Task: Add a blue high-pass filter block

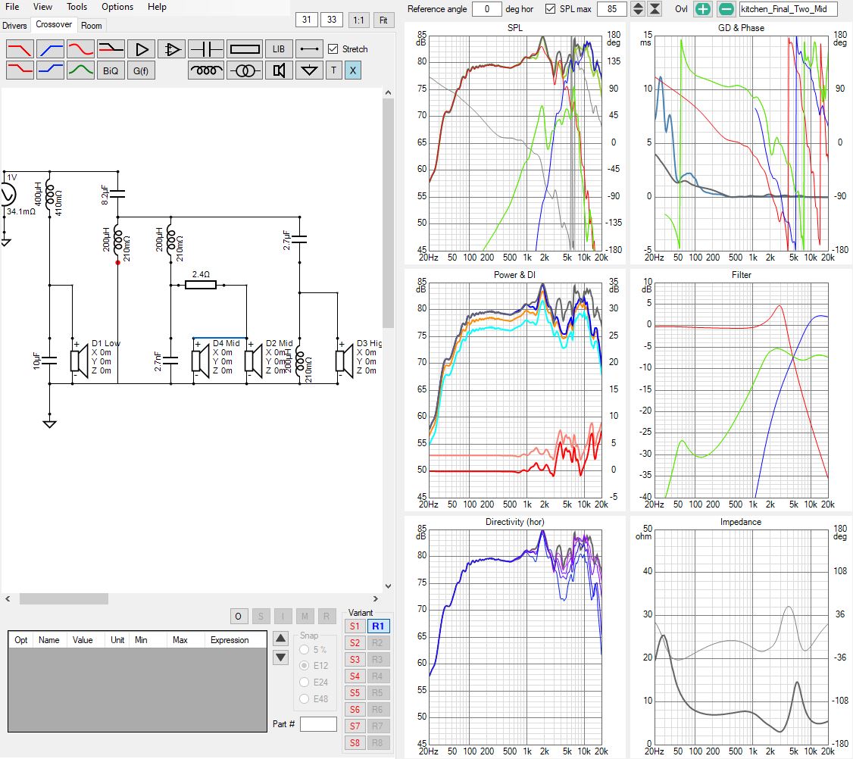Action: pyautogui.click(x=51, y=49)
